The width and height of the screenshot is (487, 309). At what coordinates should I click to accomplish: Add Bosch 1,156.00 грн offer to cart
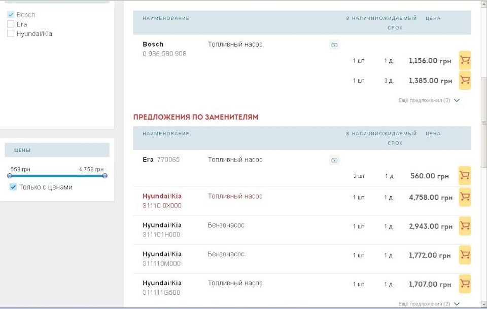coord(465,60)
